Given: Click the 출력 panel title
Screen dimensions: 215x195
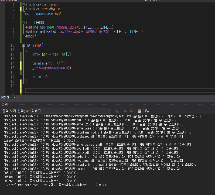Looking at the screenshot, I should tap(5, 104).
